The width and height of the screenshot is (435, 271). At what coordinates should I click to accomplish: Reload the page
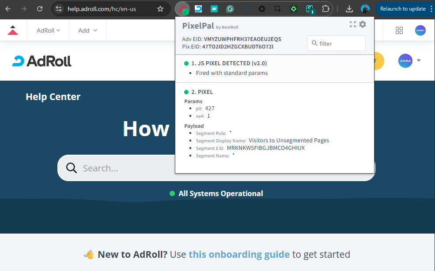point(40,9)
